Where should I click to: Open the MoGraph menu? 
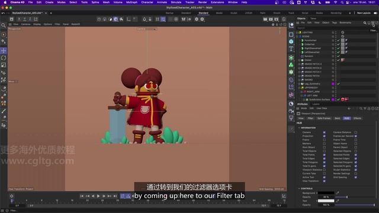[131, 2]
